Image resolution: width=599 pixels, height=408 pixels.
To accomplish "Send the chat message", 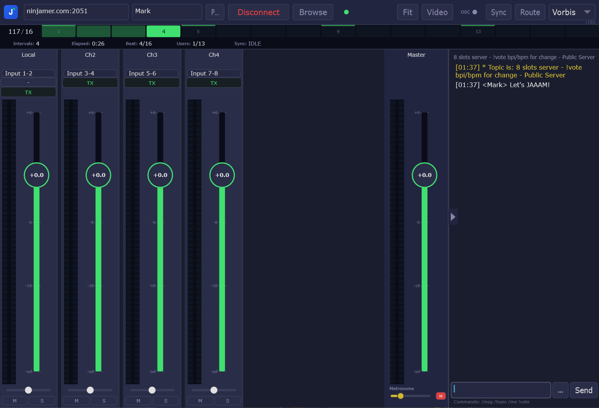I will (x=583, y=390).
